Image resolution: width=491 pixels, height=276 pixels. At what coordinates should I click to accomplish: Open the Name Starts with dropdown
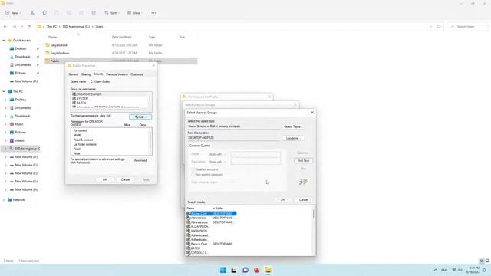pyautogui.click(x=217, y=154)
